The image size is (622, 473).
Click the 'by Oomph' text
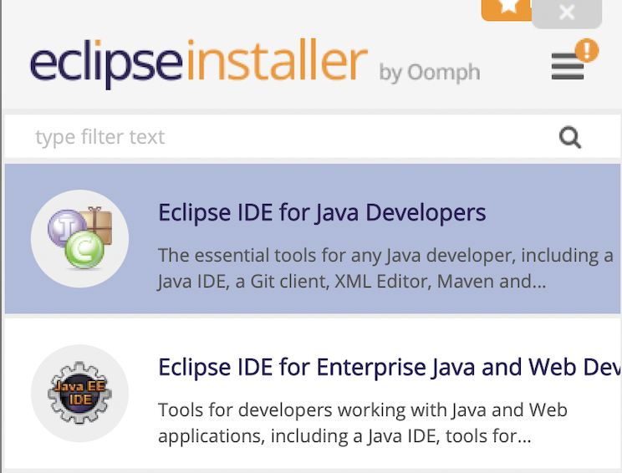pos(430,73)
